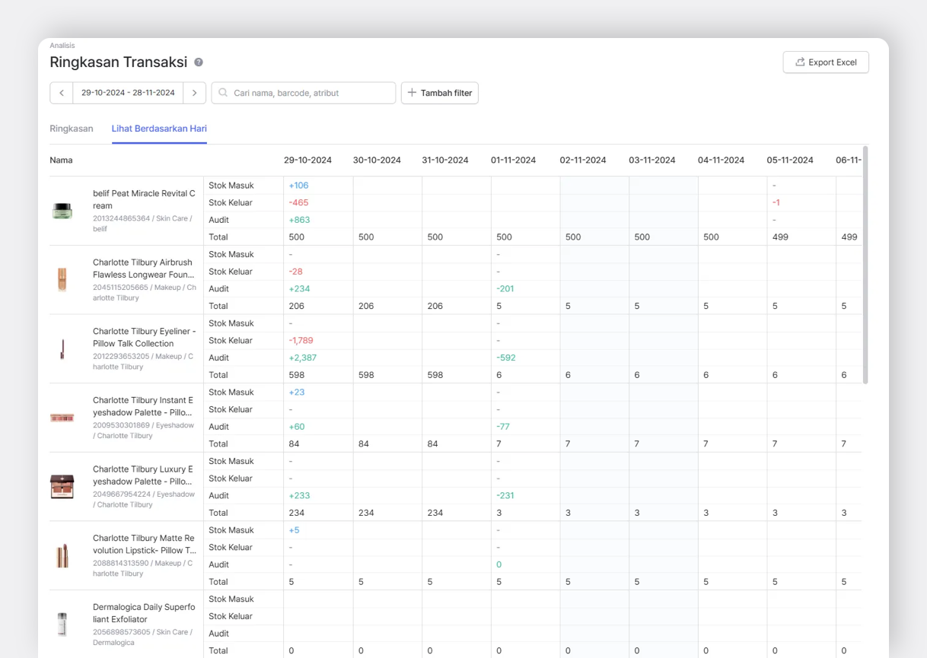927x658 pixels.
Task: Click Dermalogica Daily Superfoliant thumbnail
Action: [62, 625]
